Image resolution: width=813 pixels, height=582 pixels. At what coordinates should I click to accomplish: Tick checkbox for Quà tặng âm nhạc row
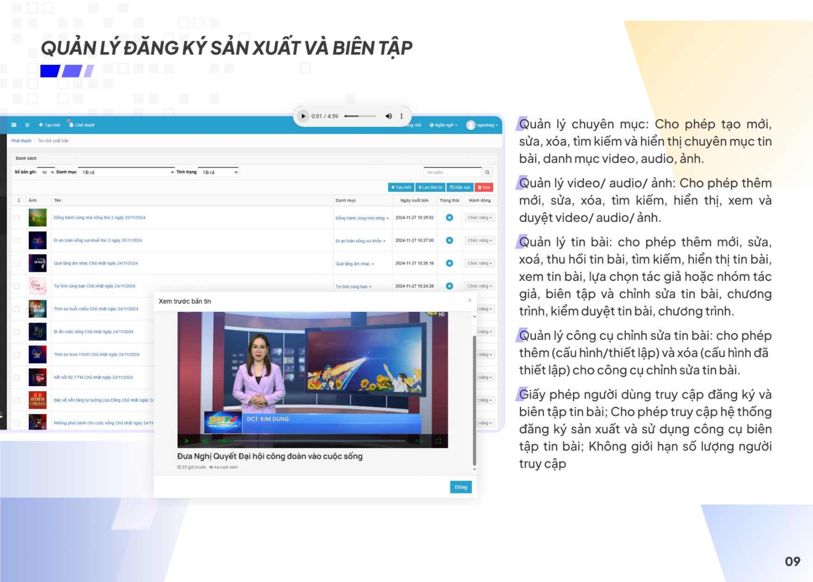pyautogui.click(x=17, y=263)
